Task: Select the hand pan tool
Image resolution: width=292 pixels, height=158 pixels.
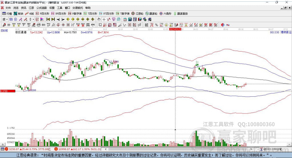Action: click(99, 19)
